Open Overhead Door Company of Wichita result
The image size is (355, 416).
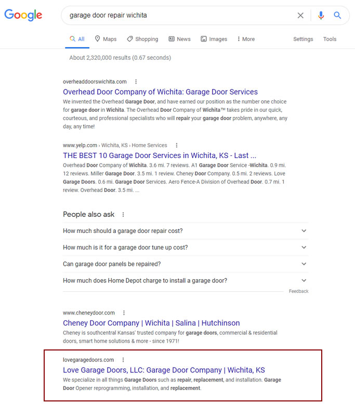tap(160, 92)
